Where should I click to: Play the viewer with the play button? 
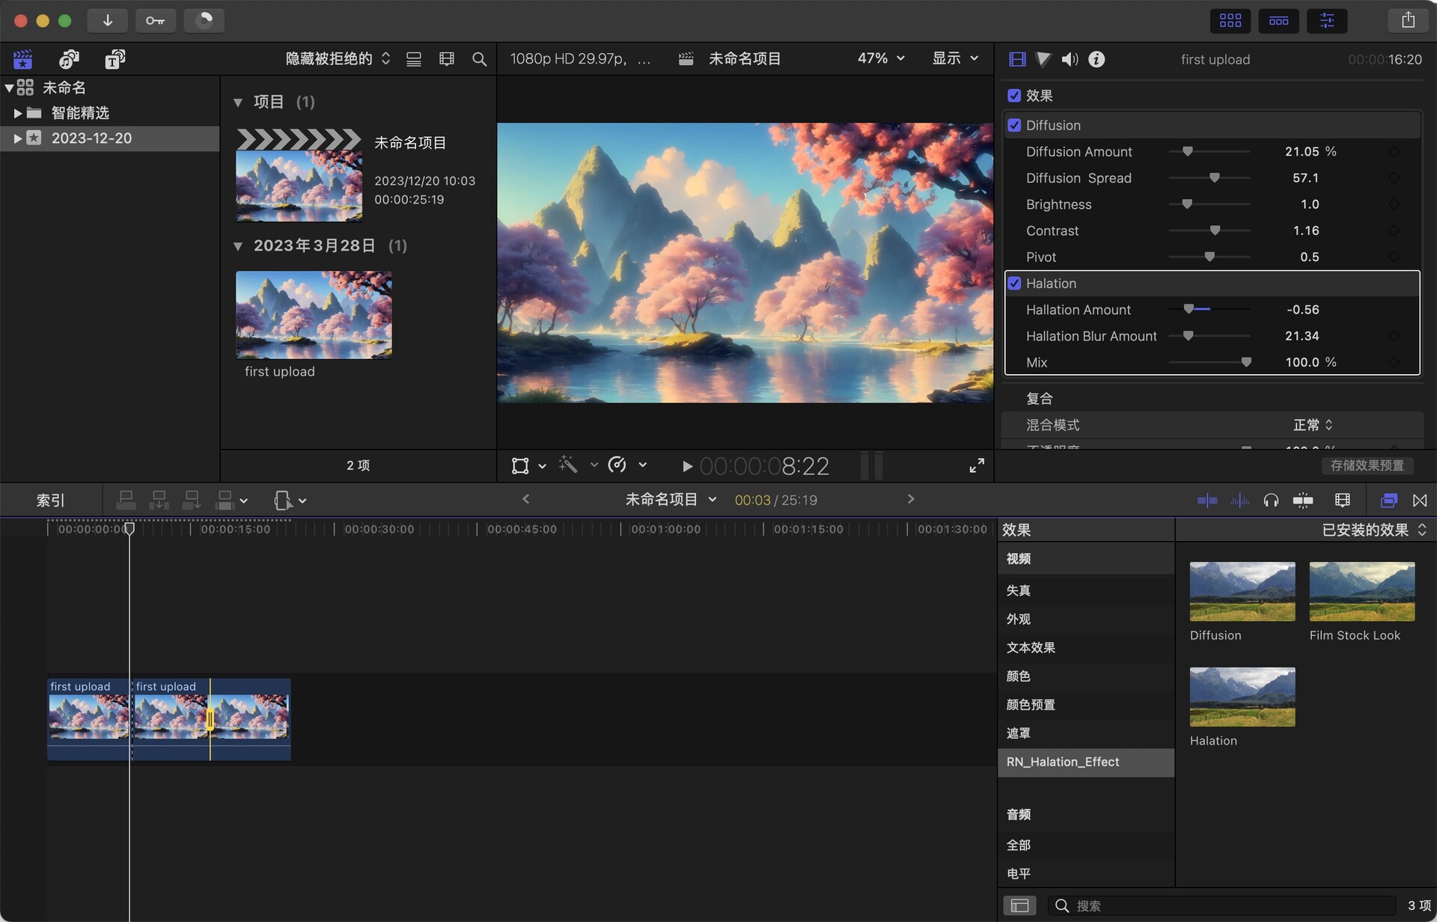point(687,467)
